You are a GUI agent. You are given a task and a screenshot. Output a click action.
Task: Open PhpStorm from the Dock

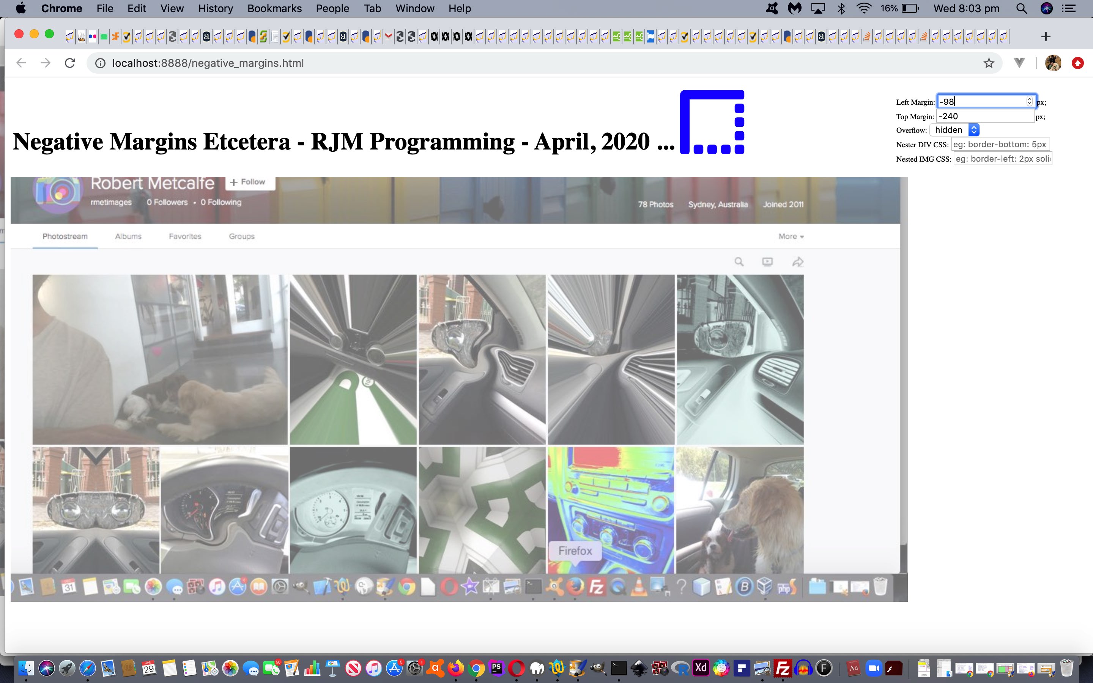pos(496,668)
